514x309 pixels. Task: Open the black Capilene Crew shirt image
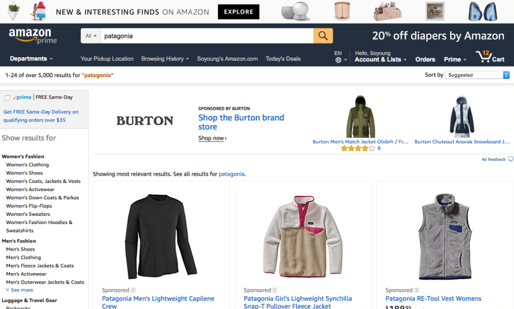point(161,236)
